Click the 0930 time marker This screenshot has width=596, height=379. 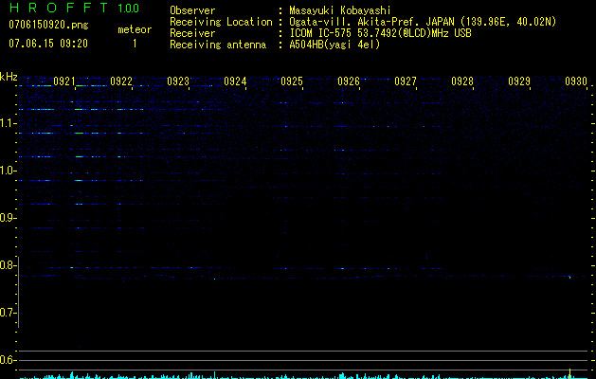576,81
